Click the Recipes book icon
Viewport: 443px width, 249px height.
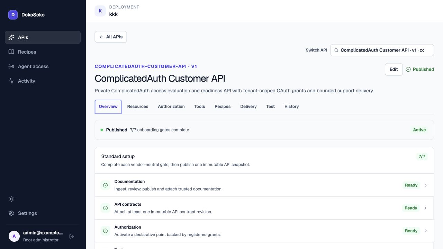[x=11, y=52]
